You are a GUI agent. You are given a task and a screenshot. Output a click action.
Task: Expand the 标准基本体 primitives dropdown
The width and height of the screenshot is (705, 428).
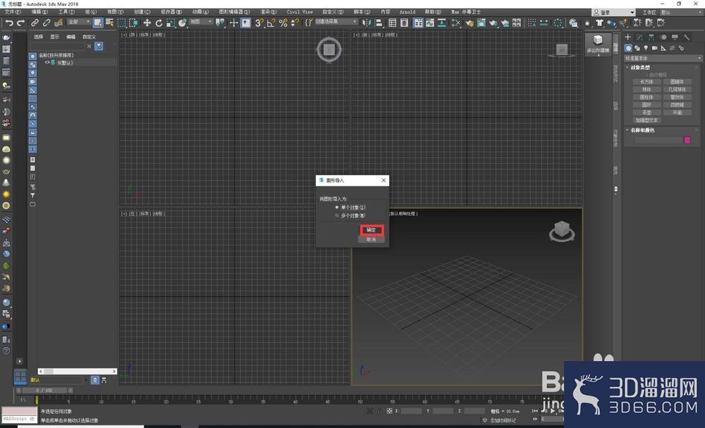pyautogui.click(x=663, y=58)
